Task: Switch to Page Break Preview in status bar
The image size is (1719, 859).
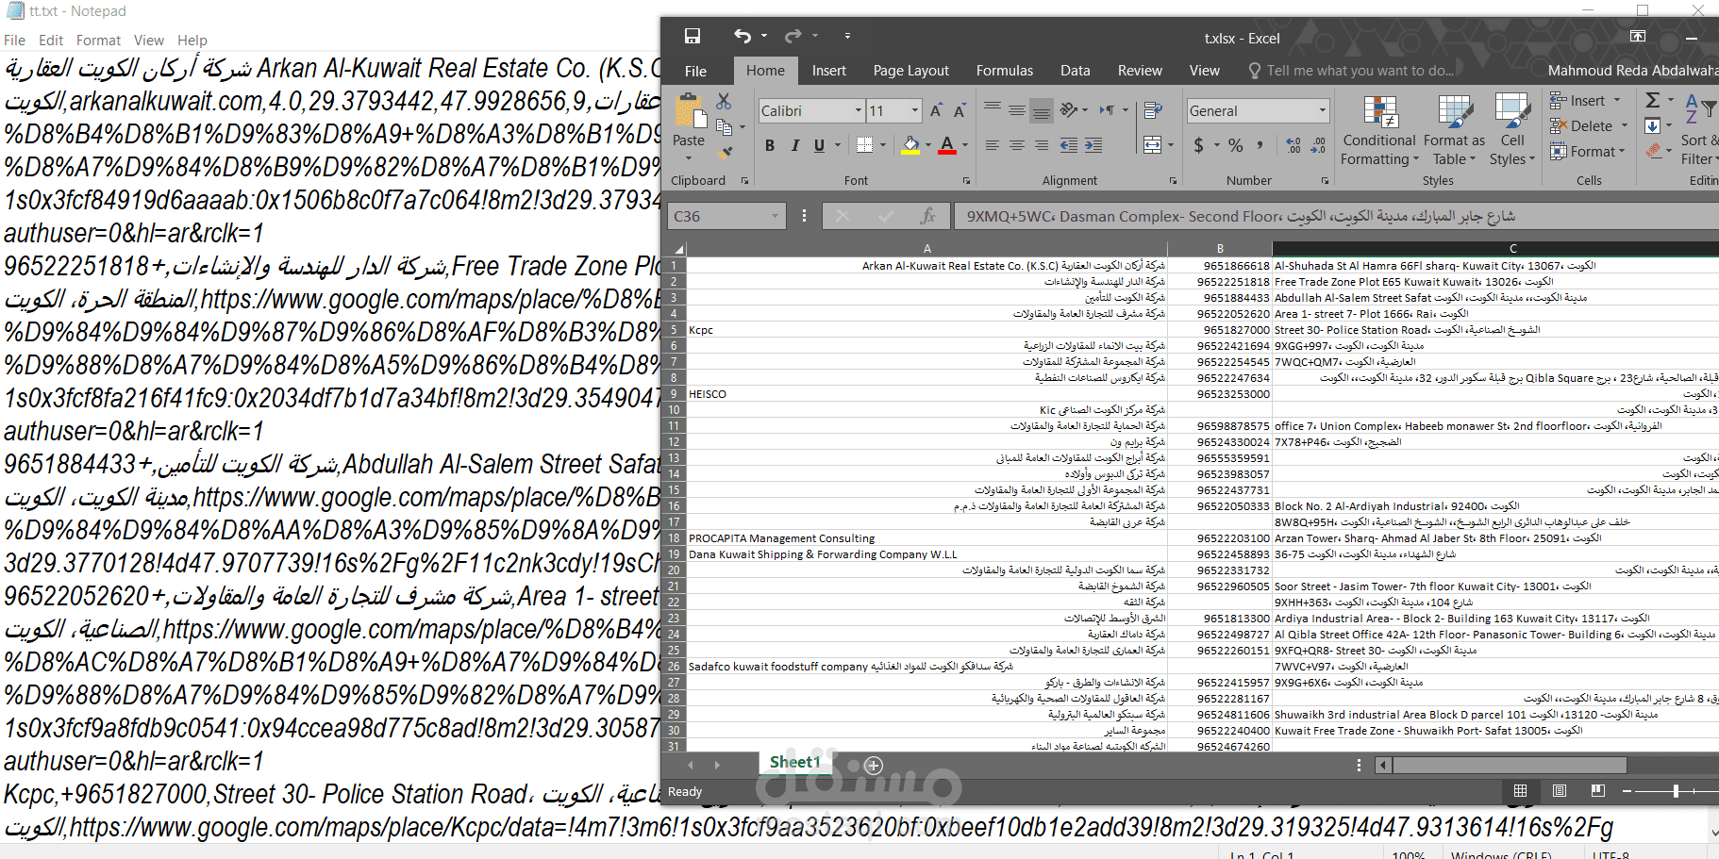Action: [1597, 791]
